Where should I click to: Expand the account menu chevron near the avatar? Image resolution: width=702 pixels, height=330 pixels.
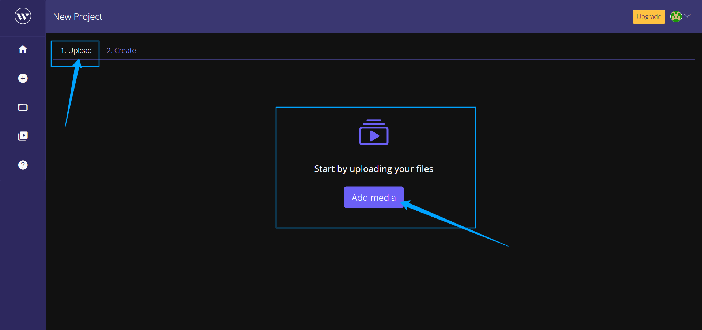point(688,16)
